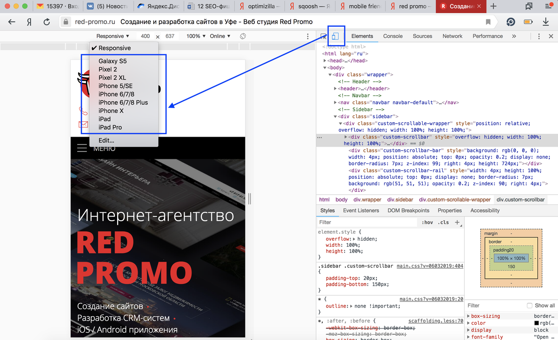
Task: Open main.css?v=06032019:404 source link
Action: tap(430, 266)
